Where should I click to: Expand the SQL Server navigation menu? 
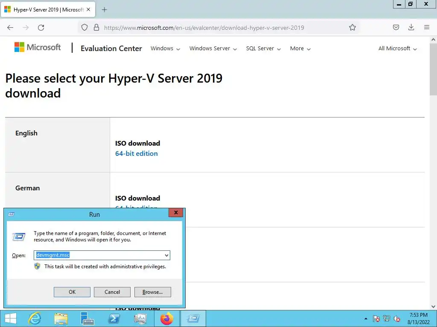click(x=263, y=49)
